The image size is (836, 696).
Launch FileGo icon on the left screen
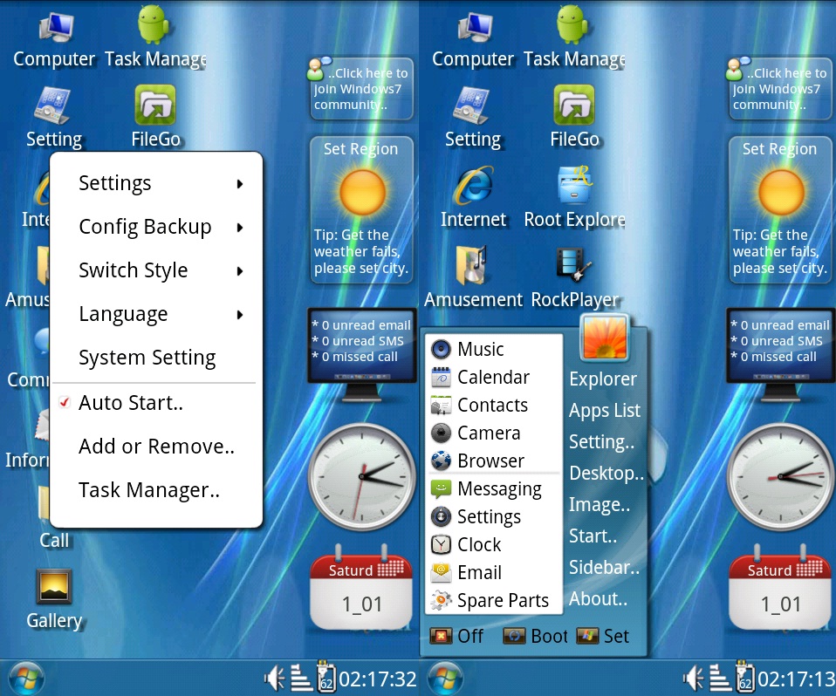click(154, 105)
